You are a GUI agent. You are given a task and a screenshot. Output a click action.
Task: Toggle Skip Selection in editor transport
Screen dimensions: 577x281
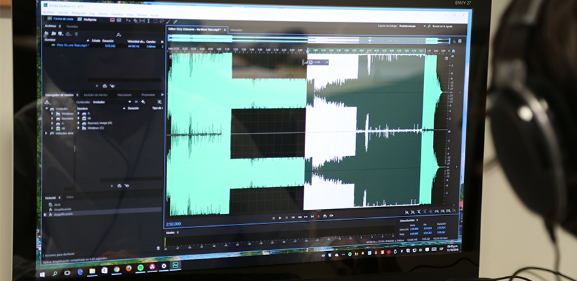[331, 216]
